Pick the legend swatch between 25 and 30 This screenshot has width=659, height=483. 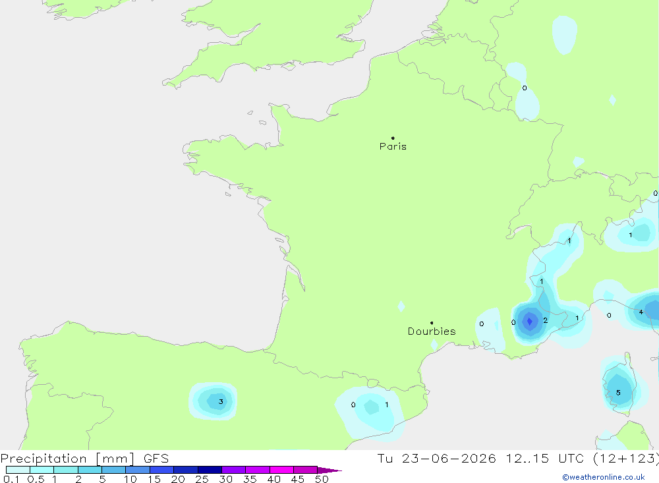click(x=210, y=470)
